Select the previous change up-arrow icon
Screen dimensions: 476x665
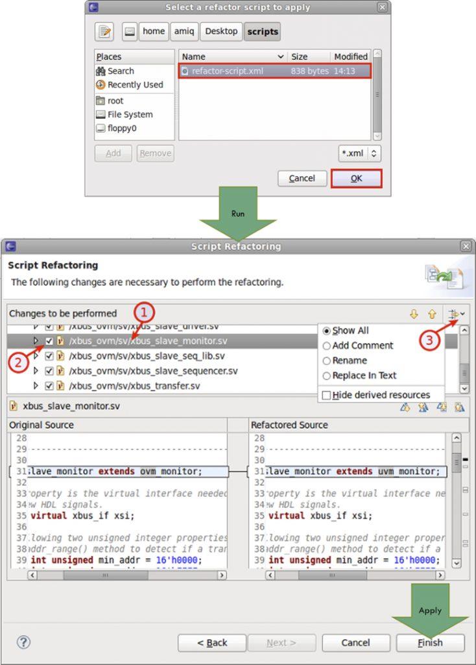[432, 314]
